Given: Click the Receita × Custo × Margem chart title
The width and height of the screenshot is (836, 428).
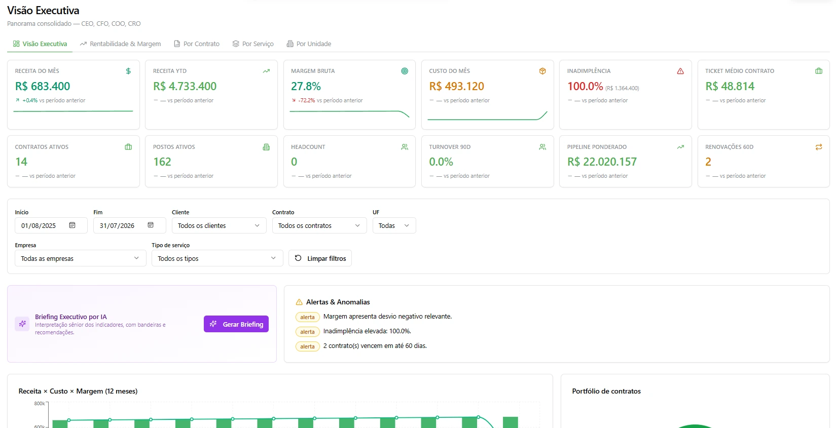Looking at the screenshot, I should (x=78, y=391).
